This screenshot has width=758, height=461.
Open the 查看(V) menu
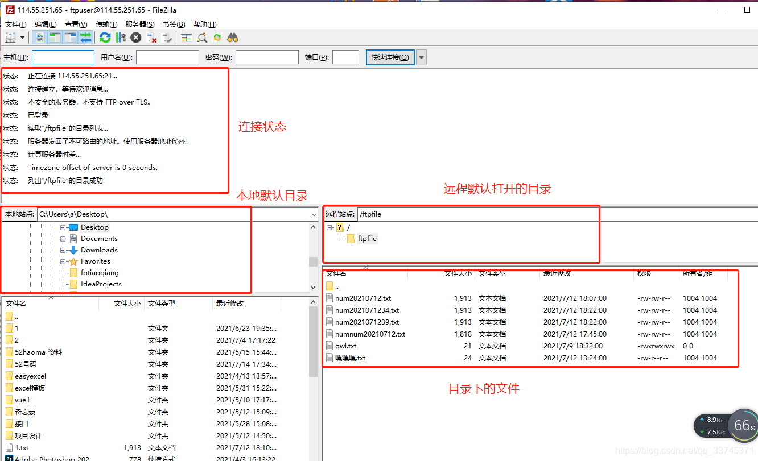pos(76,24)
